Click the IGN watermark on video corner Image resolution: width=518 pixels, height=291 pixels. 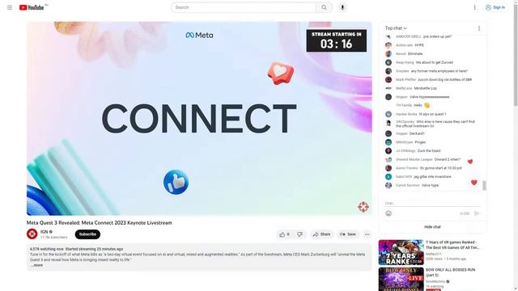[x=363, y=207]
